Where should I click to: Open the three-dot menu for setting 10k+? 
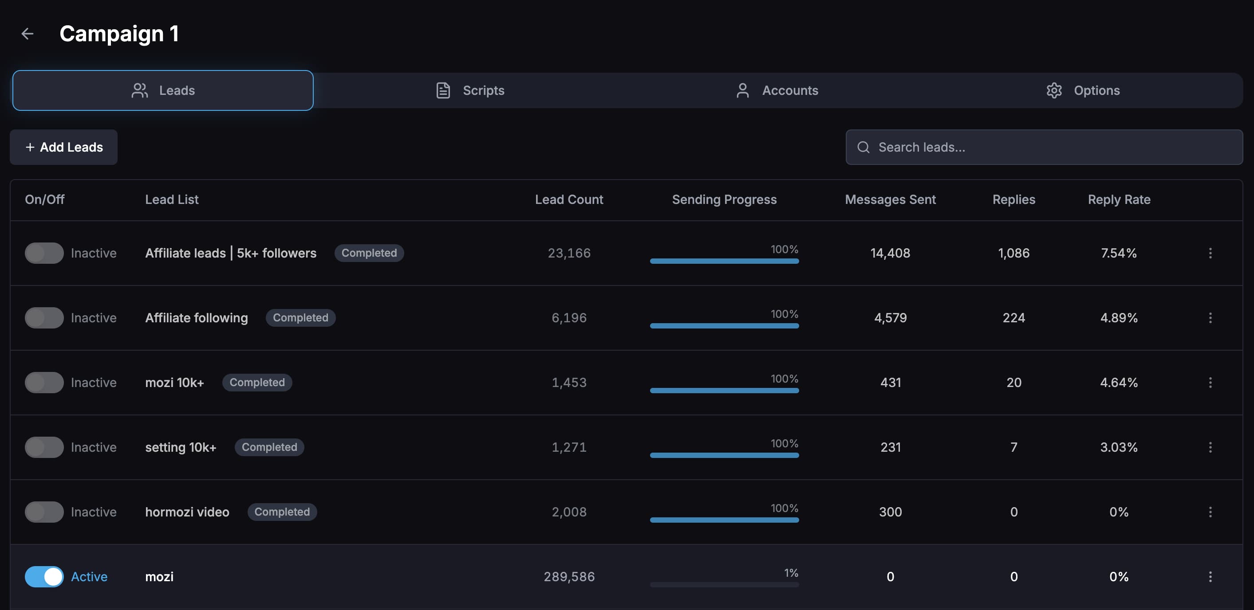click(x=1211, y=447)
